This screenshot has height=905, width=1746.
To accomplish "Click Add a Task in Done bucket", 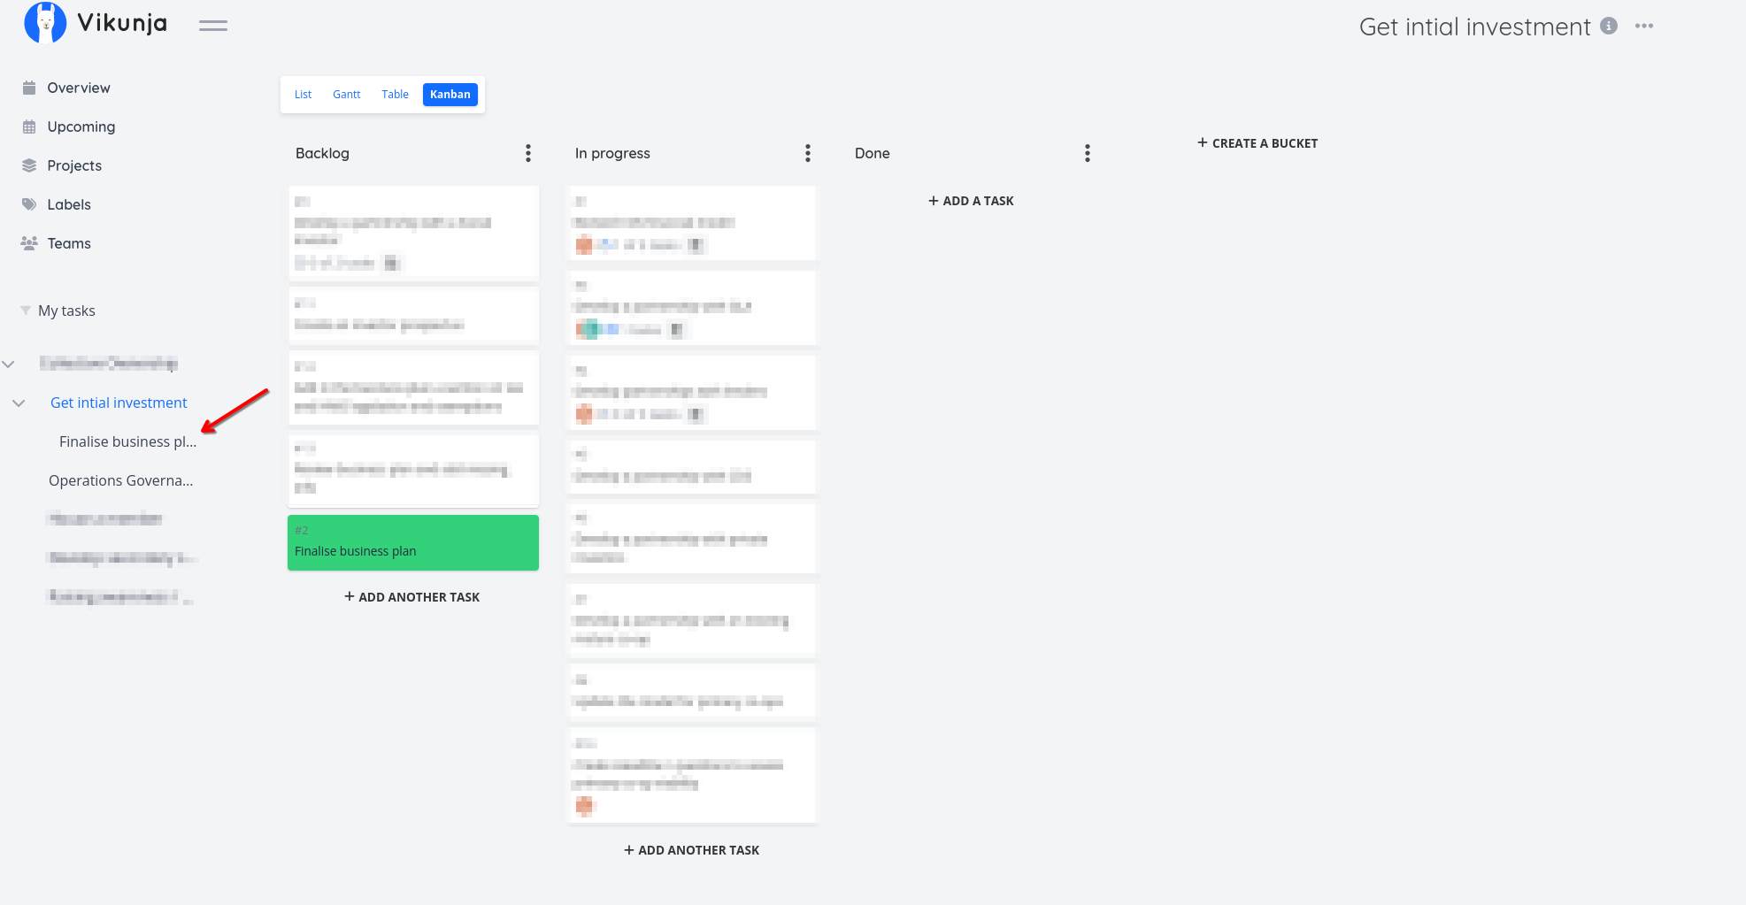I will pos(971,201).
